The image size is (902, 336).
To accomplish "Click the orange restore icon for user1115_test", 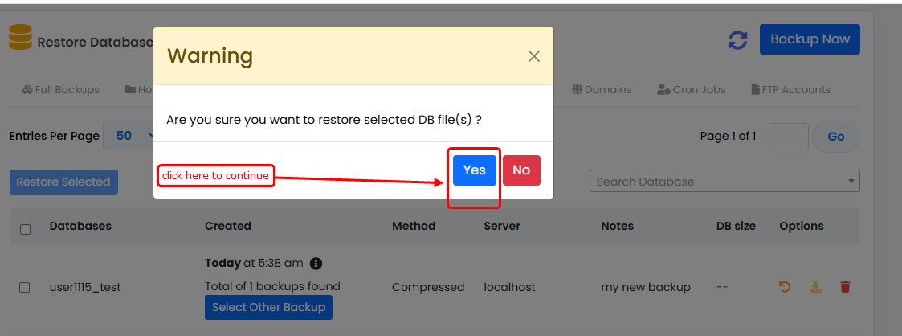I will pyautogui.click(x=786, y=287).
